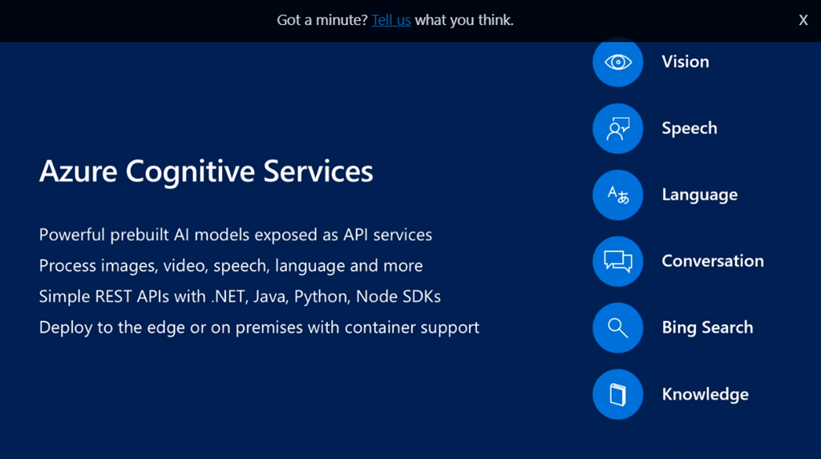
Task: Click the "Conversation" text label
Action: point(712,261)
